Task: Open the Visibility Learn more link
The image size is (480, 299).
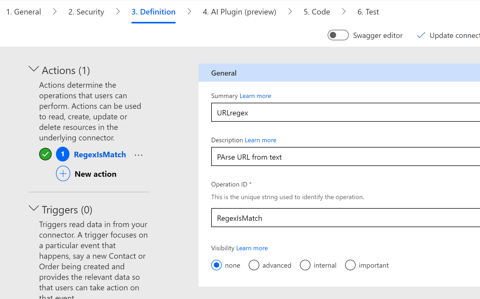Action: tap(252, 248)
